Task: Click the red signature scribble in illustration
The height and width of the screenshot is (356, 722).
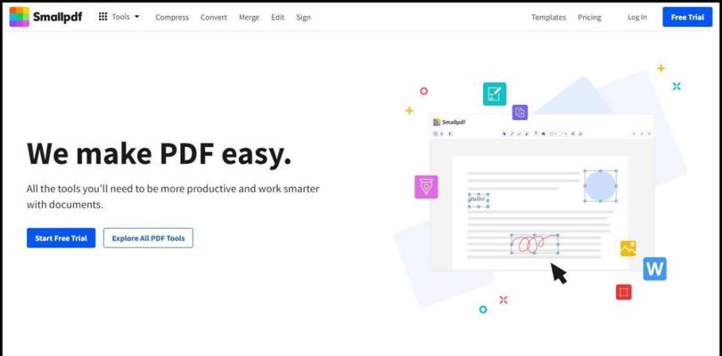Action: click(x=535, y=244)
